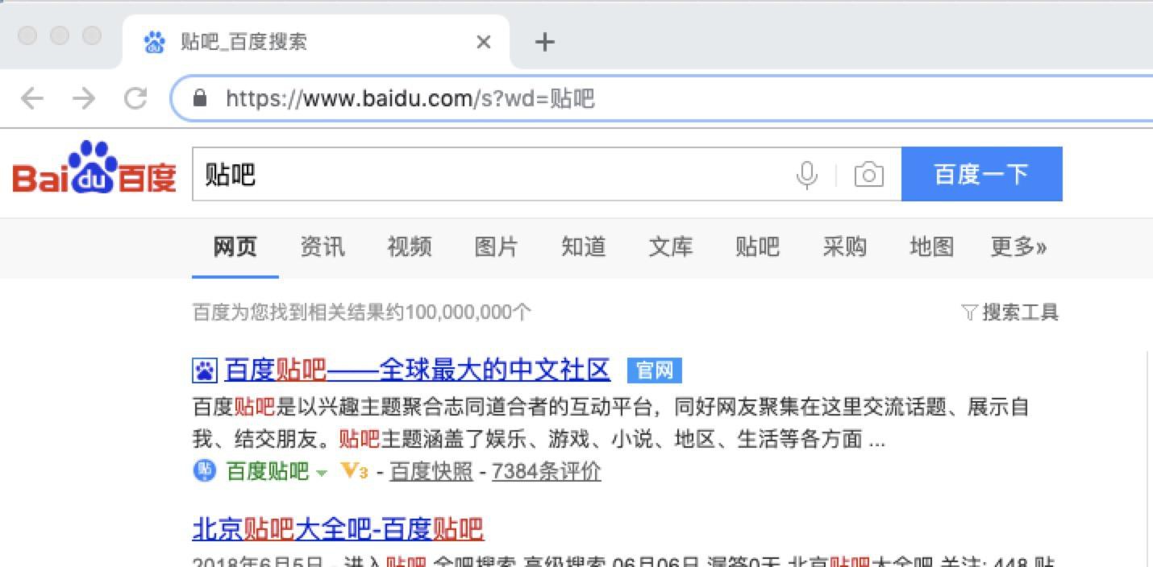The image size is (1153, 567).
Task: Go to the 文库 tab
Action: 671,246
